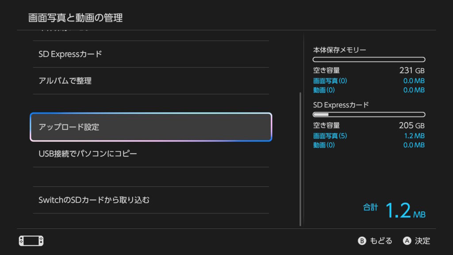Click 動画(0) under 本体保存メモリー

324,90
